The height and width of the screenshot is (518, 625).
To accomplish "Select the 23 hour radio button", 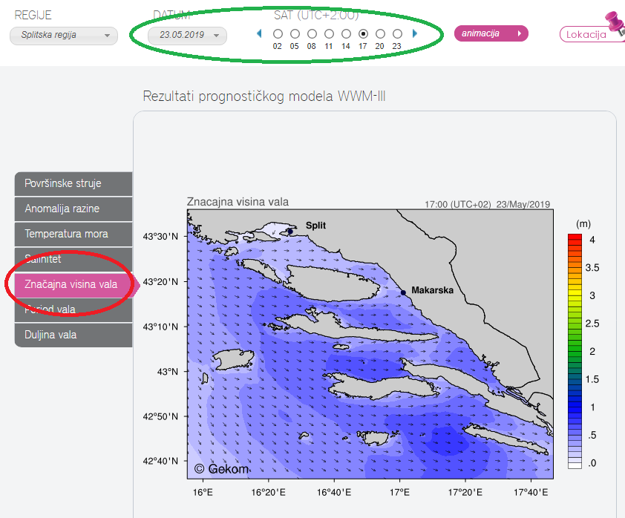I will click(397, 34).
